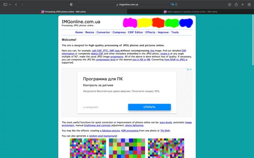Close the ad with X icon

(190, 69)
